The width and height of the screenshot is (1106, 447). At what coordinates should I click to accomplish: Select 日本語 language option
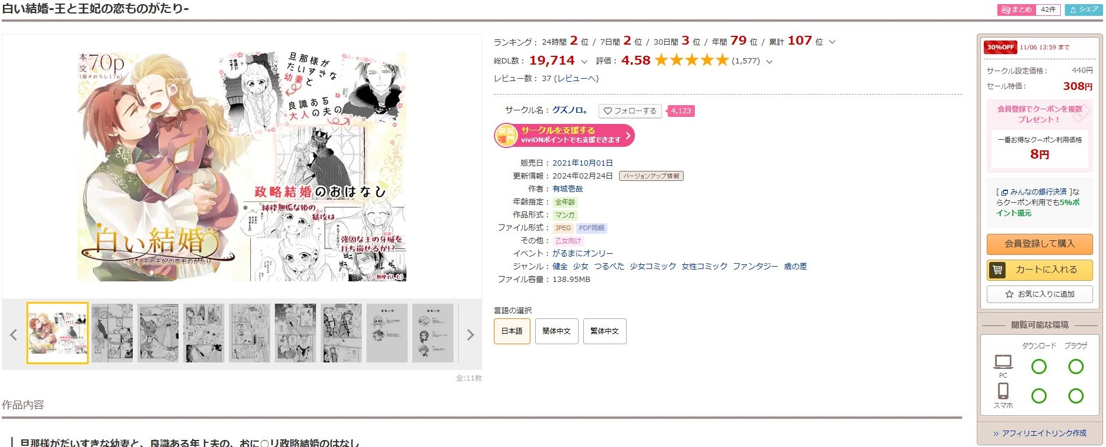tap(512, 331)
